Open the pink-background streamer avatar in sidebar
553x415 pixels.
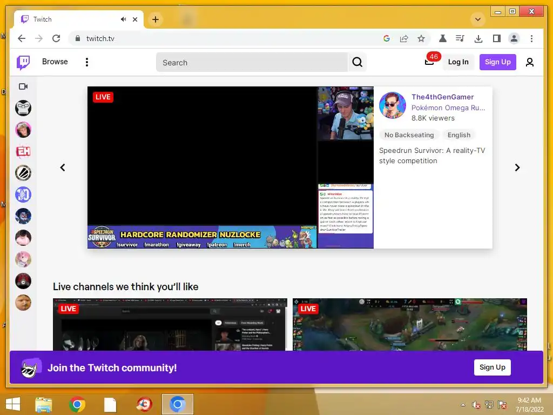(23, 130)
